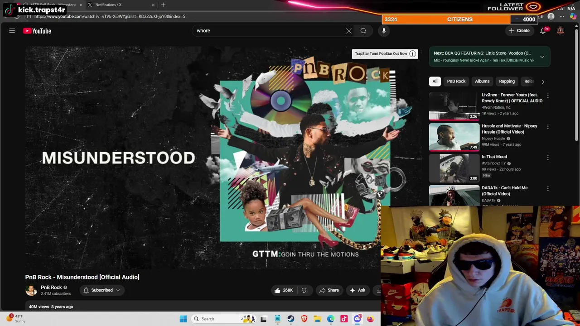Open the YouTube account avatar menu
The width and height of the screenshot is (580, 326).
561,31
